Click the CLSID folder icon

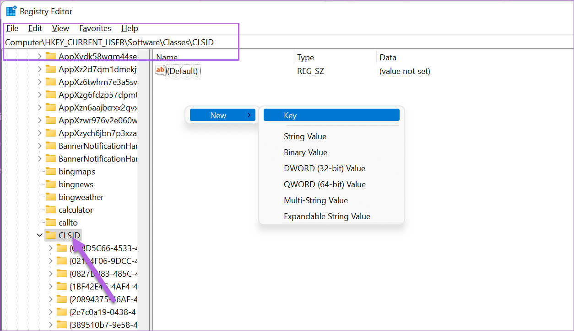(x=52, y=235)
